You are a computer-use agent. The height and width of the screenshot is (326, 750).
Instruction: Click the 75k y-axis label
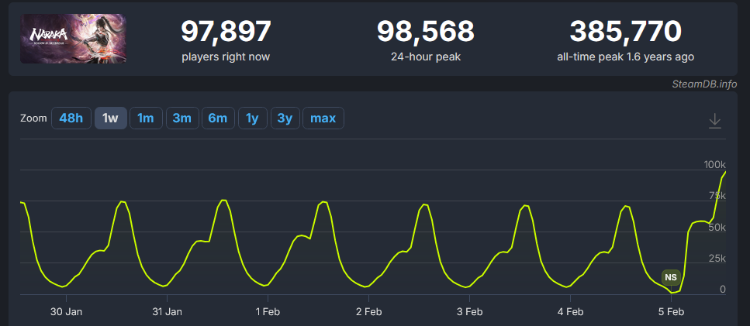coord(717,196)
